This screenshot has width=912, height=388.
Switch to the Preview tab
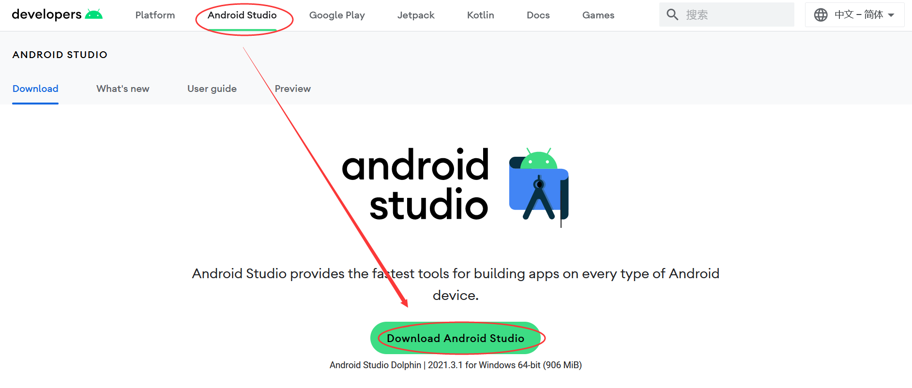pos(293,89)
